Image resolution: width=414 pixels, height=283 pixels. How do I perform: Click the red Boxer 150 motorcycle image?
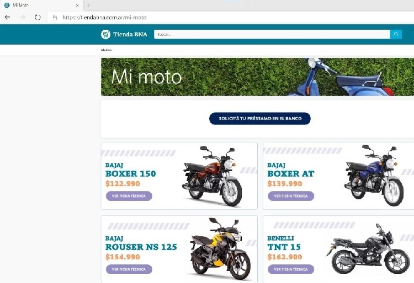[212, 176]
